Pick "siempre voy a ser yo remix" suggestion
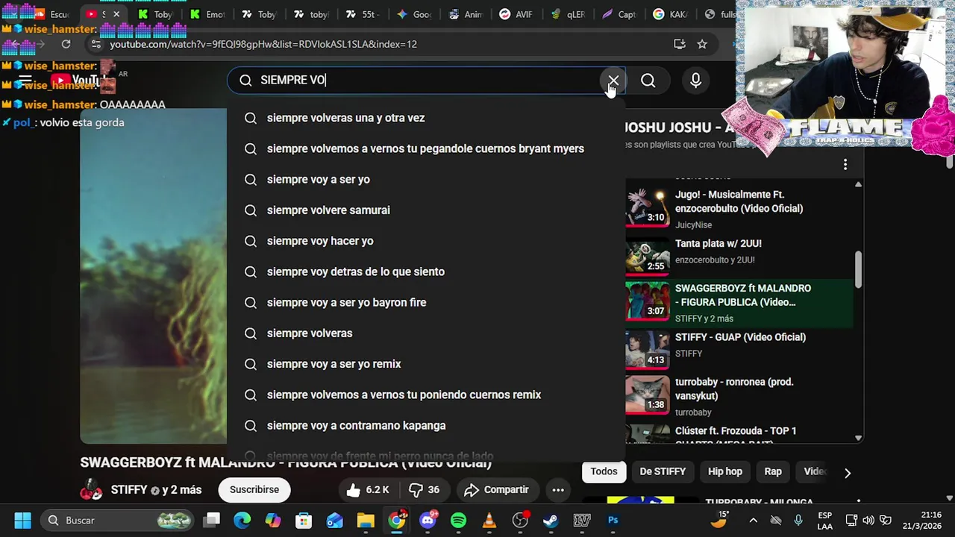The image size is (955, 537). [426, 364]
